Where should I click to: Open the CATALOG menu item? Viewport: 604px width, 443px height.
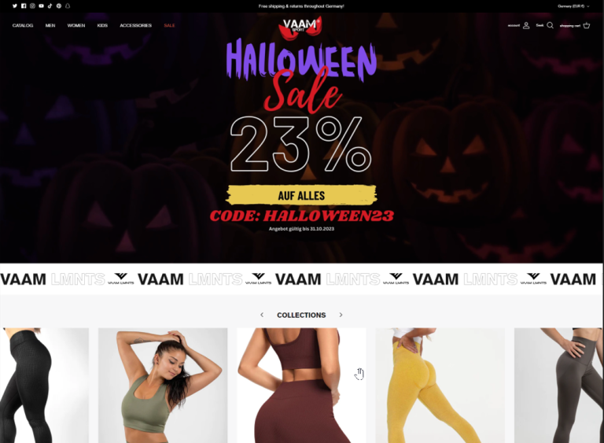23,25
